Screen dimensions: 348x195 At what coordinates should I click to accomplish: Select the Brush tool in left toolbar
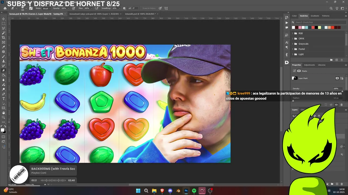pyautogui.click(x=4, y=56)
